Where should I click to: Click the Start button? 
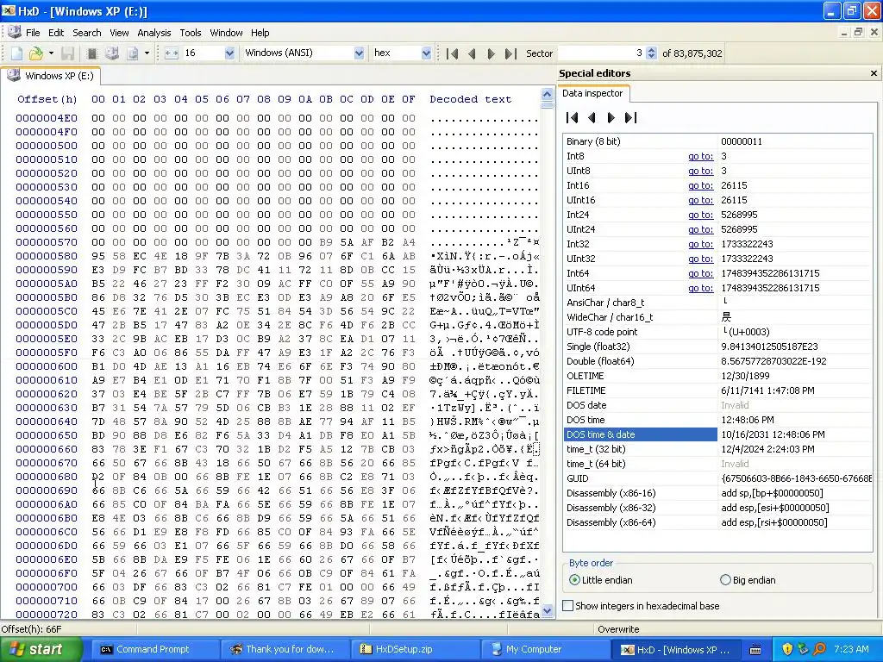coord(41,649)
